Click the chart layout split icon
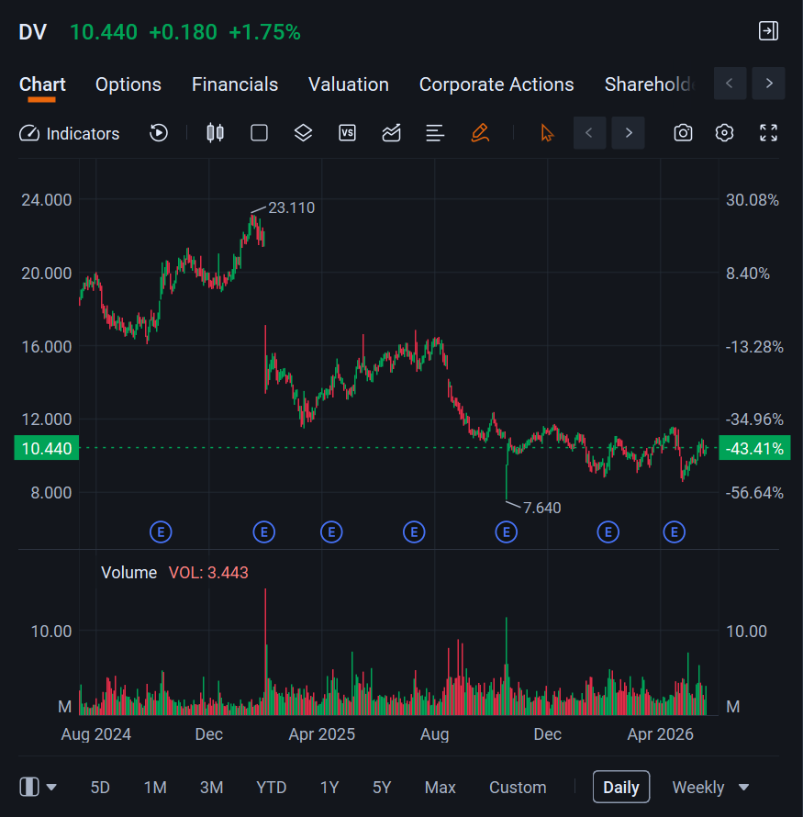This screenshot has height=817, width=803. [x=29, y=787]
